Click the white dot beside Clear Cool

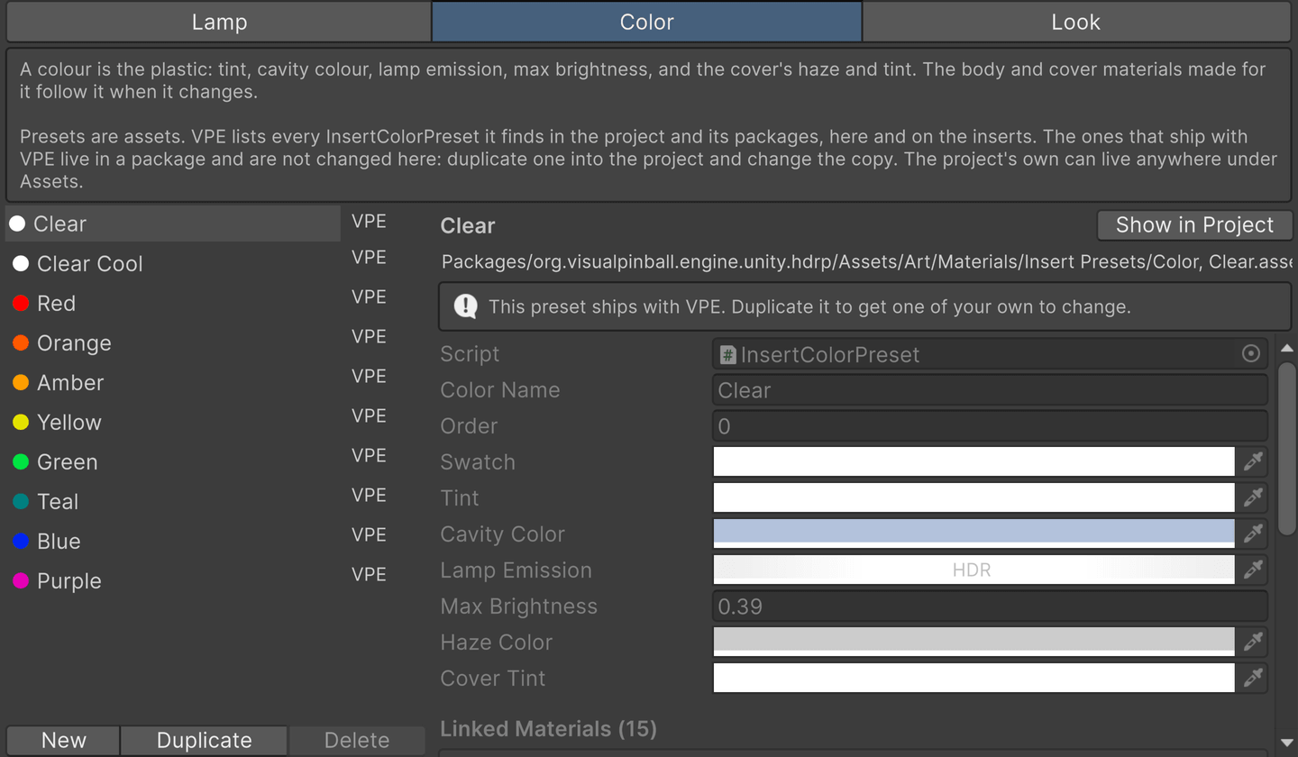point(21,264)
